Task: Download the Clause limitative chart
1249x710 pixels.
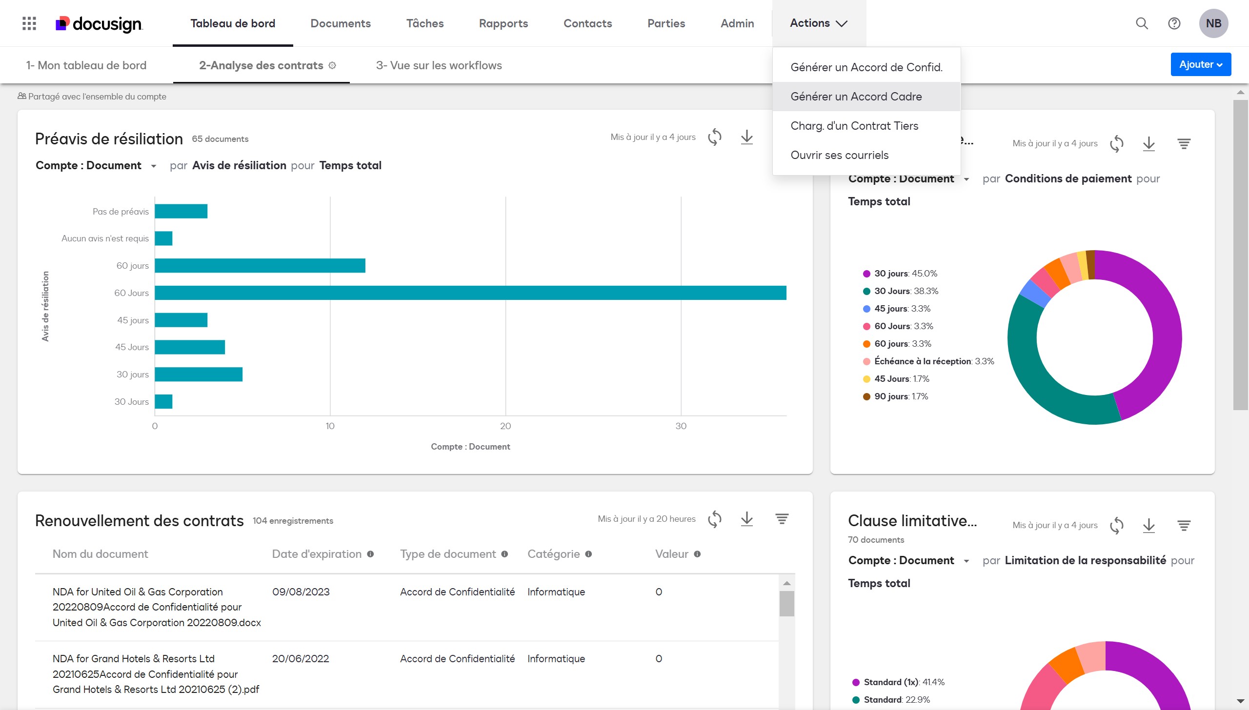Action: click(1149, 526)
